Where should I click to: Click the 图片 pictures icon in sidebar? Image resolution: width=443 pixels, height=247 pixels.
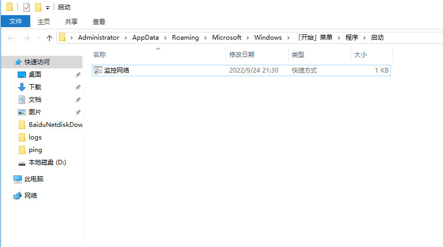pyautogui.click(x=22, y=112)
